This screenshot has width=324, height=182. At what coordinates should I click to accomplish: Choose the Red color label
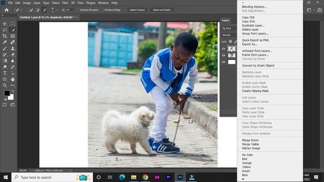click(245, 159)
